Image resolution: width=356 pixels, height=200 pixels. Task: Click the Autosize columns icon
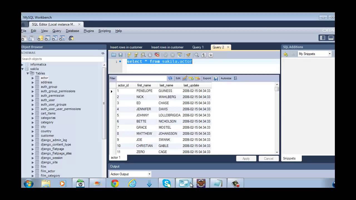point(235,78)
